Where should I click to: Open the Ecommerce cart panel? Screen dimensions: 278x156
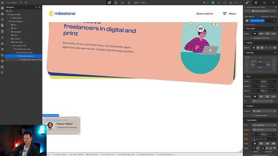click(3, 49)
